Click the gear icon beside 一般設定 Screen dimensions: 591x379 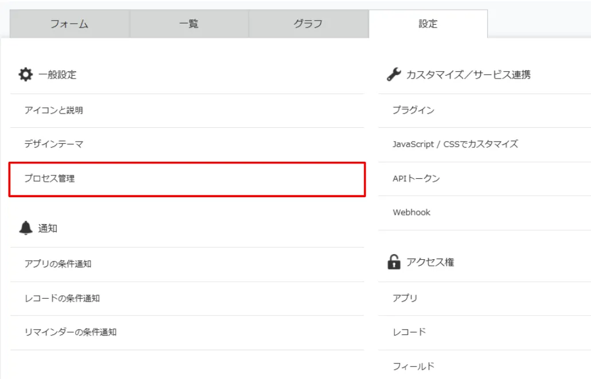pyautogui.click(x=25, y=75)
